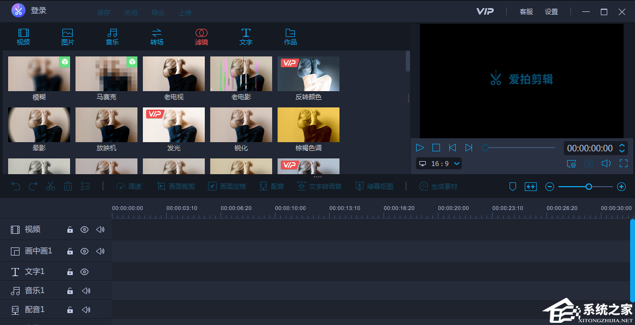Switch to the 转场 tab

tap(157, 36)
